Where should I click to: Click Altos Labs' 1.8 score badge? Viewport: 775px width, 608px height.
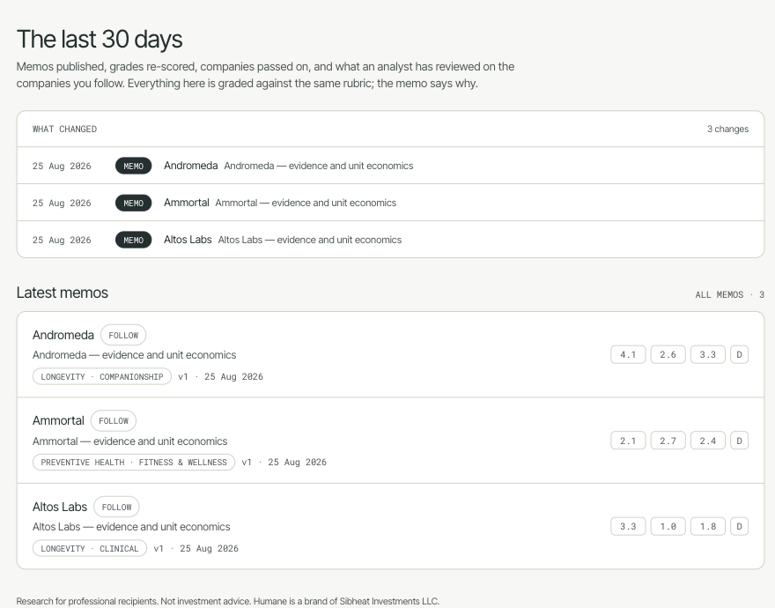click(x=708, y=526)
